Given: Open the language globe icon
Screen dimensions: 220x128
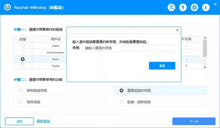Looking at the screenshot, I should (194, 7).
